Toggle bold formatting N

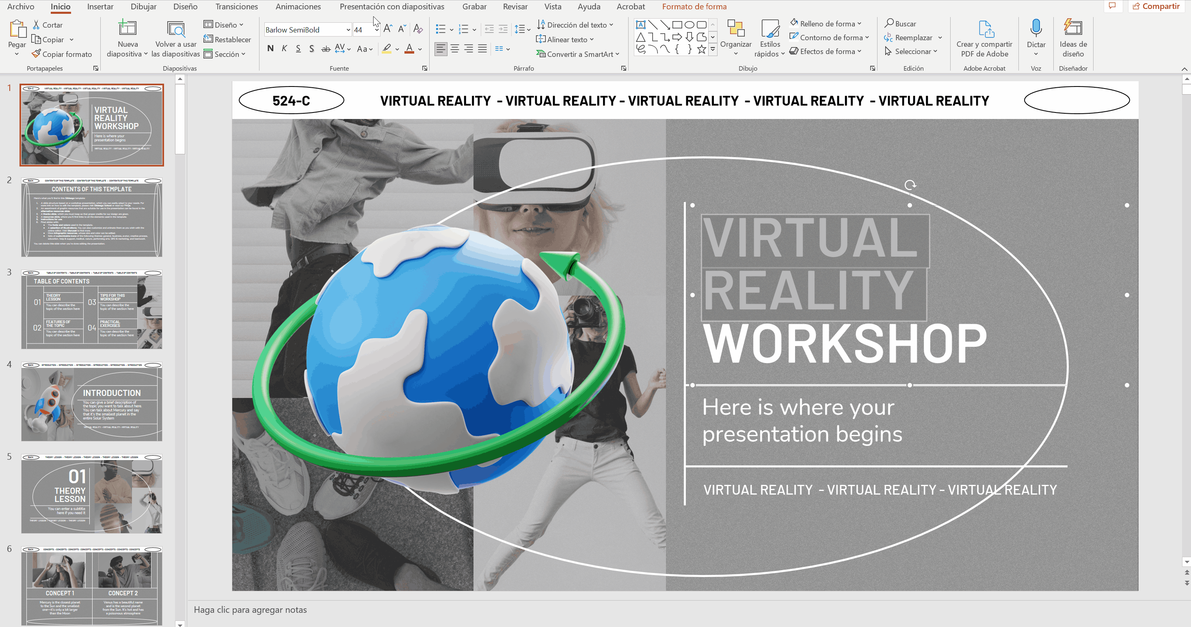tap(270, 49)
